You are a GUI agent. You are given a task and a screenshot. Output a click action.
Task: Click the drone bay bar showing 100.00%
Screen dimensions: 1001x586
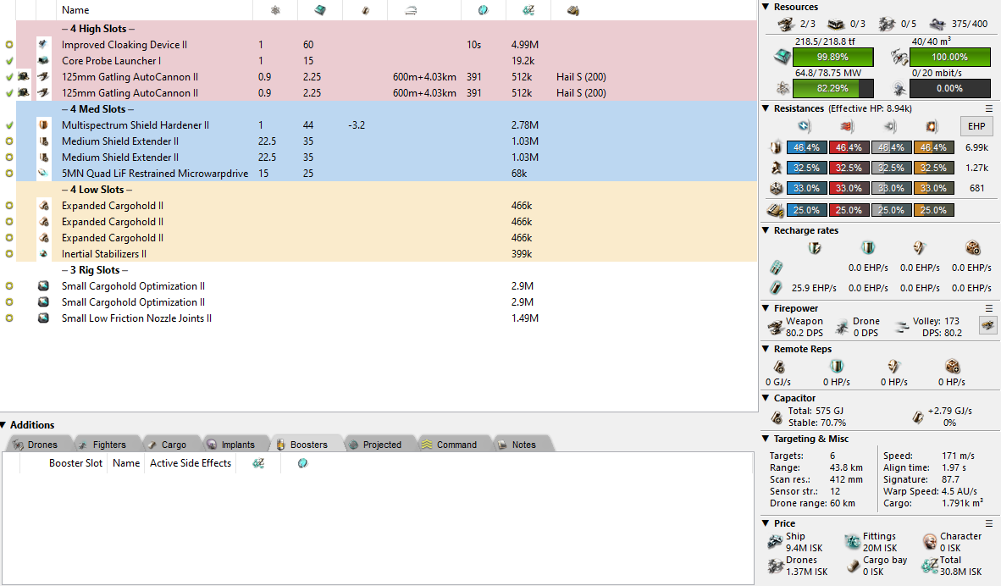coord(950,57)
